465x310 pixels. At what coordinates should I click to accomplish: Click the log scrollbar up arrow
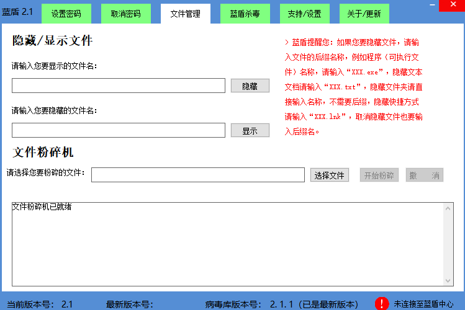(x=448, y=208)
